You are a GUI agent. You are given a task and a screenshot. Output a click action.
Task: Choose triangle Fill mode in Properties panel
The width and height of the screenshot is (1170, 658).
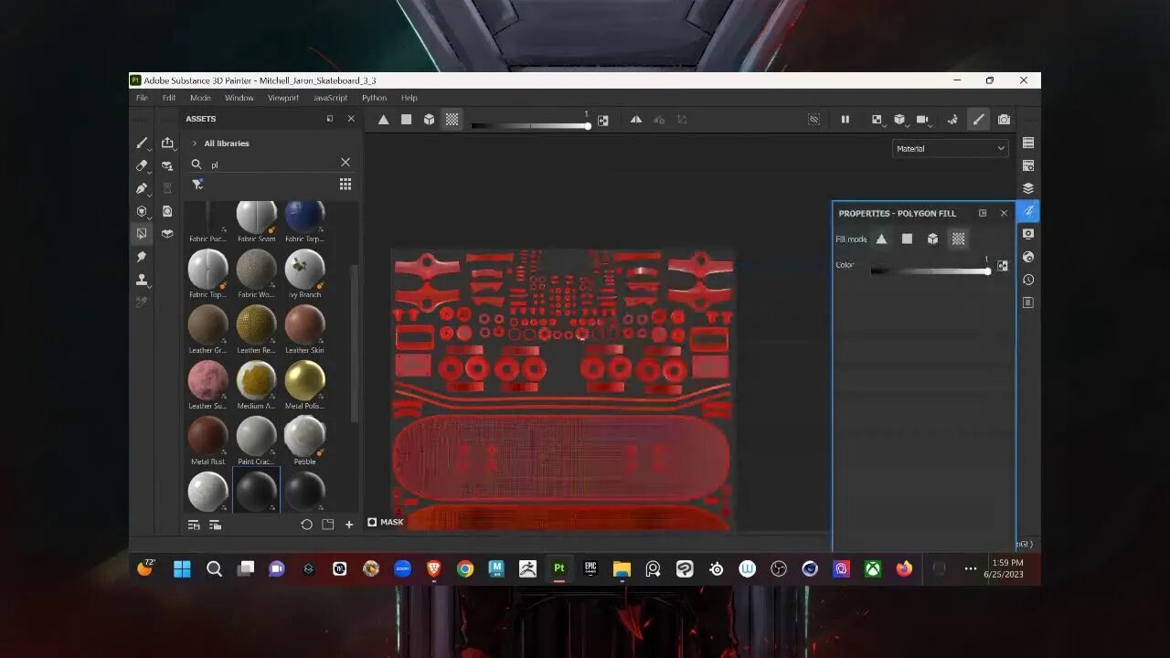point(881,239)
